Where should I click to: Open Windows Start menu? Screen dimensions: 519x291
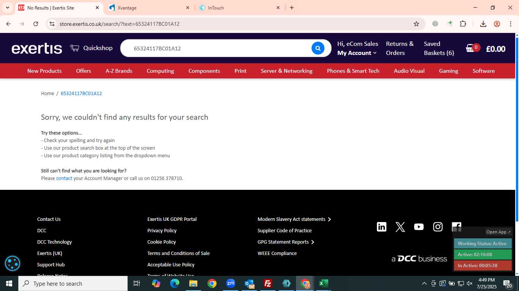[9, 283]
